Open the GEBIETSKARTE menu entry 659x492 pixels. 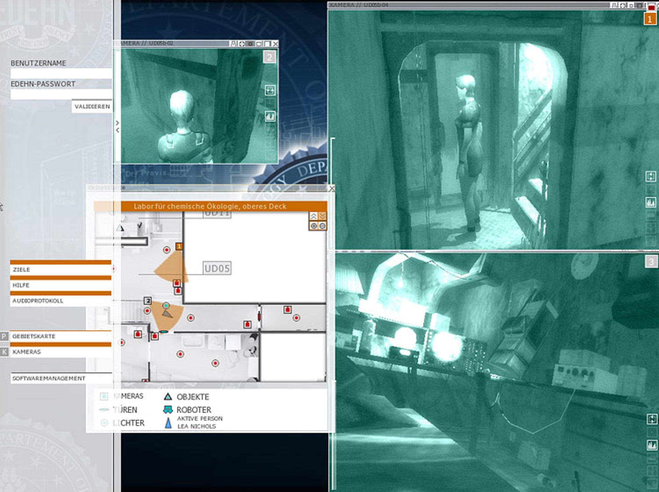(x=61, y=336)
